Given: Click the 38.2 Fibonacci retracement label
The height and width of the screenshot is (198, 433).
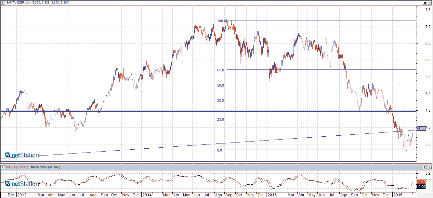Looking at the screenshot, I should coord(221,101).
